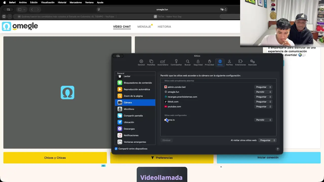Change camera permission for omegle.fun

(263, 92)
